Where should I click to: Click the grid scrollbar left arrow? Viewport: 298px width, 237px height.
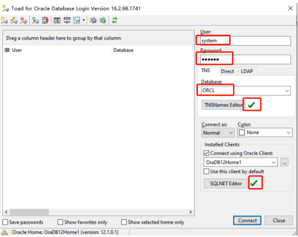click(6, 212)
